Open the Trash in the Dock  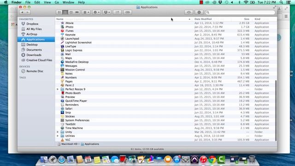(252, 160)
